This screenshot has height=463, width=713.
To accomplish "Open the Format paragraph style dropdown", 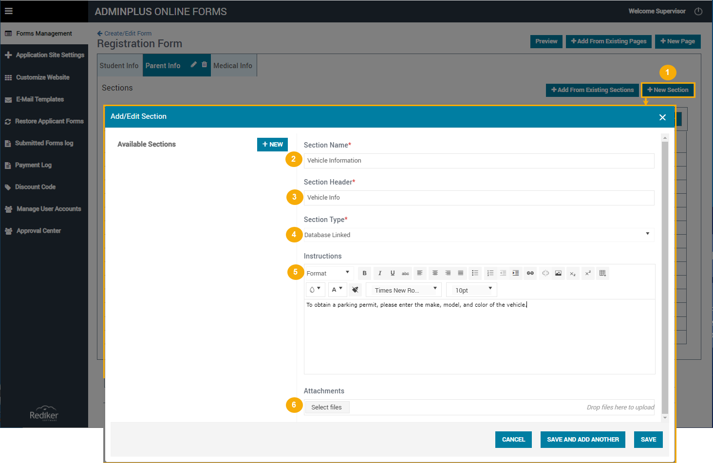I will pos(329,273).
